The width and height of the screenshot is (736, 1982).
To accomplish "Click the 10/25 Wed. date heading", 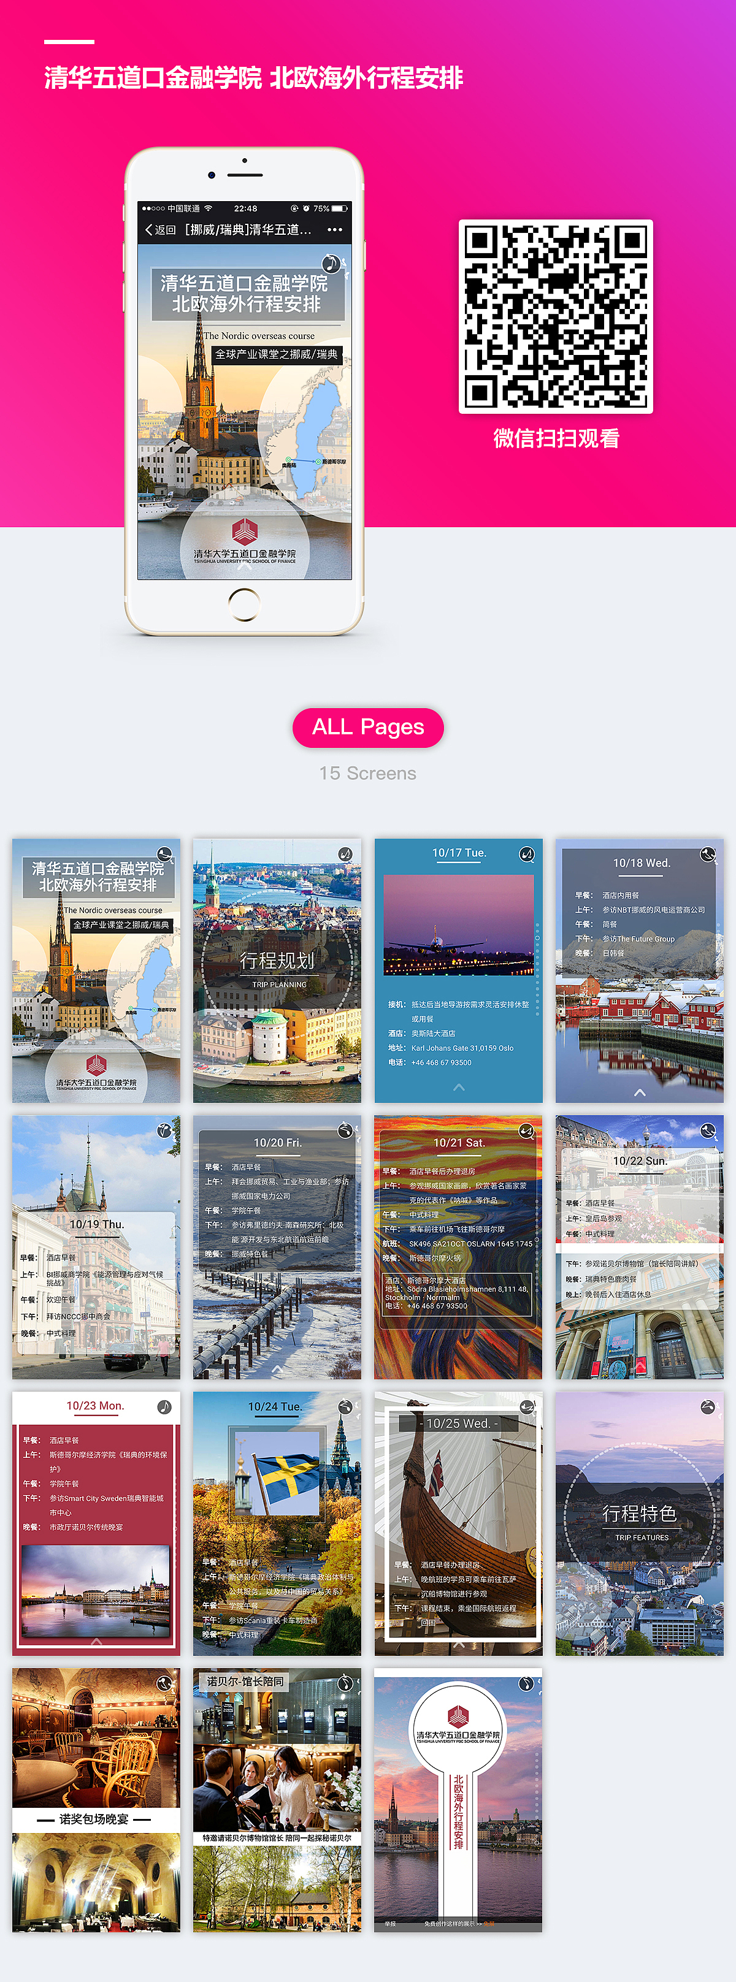I will 459,1424.
